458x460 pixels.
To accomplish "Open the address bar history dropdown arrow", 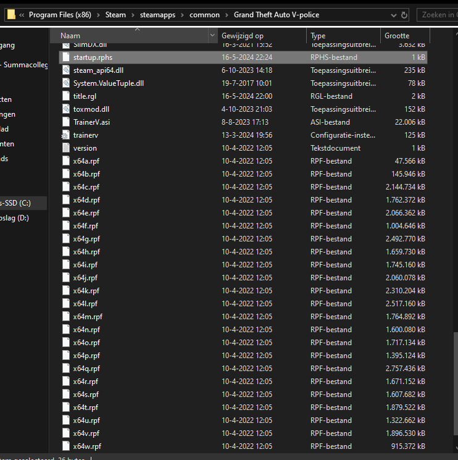I will point(391,15).
